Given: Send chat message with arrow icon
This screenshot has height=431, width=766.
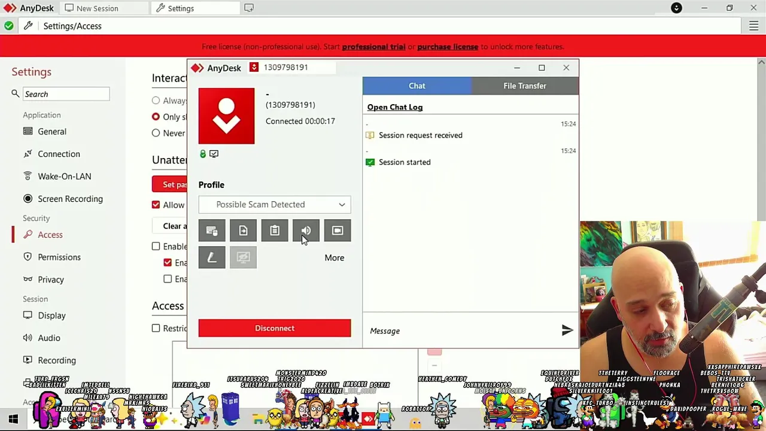Looking at the screenshot, I should click(x=567, y=330).
